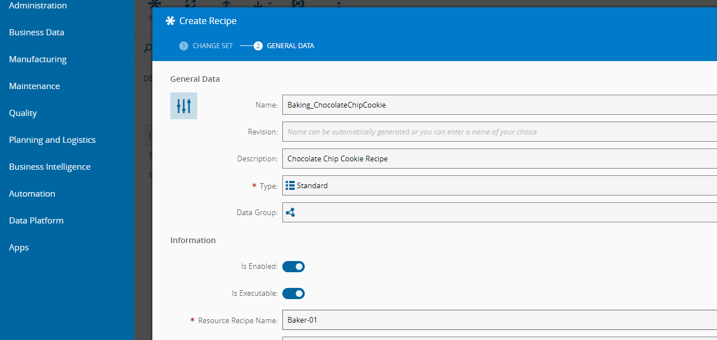The width and height of the screenshot is (717, 340).
Task: Navigate to Planning and Logistics
Action: [x=52, y=140]
